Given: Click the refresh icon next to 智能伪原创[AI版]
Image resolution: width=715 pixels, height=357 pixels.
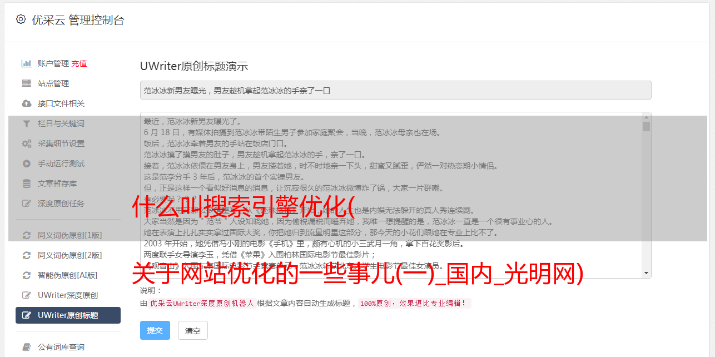Looking at the screenshot, I should click(x=26, y=275).
